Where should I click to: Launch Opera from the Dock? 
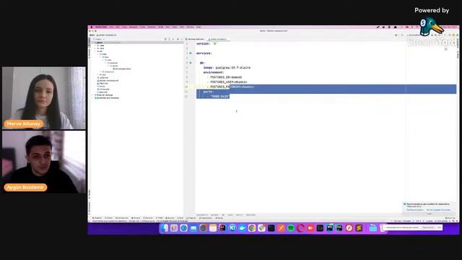(300, 228)
